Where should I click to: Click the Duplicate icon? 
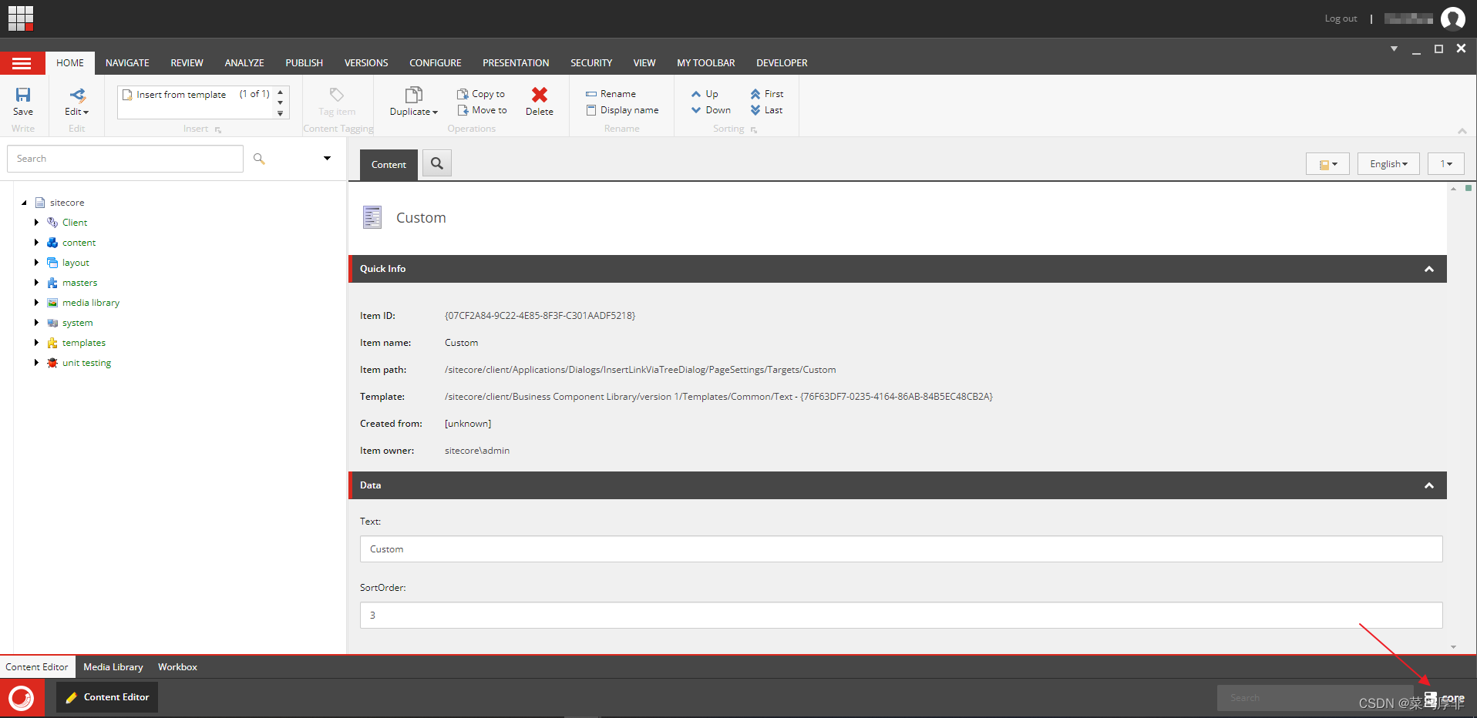414,95
